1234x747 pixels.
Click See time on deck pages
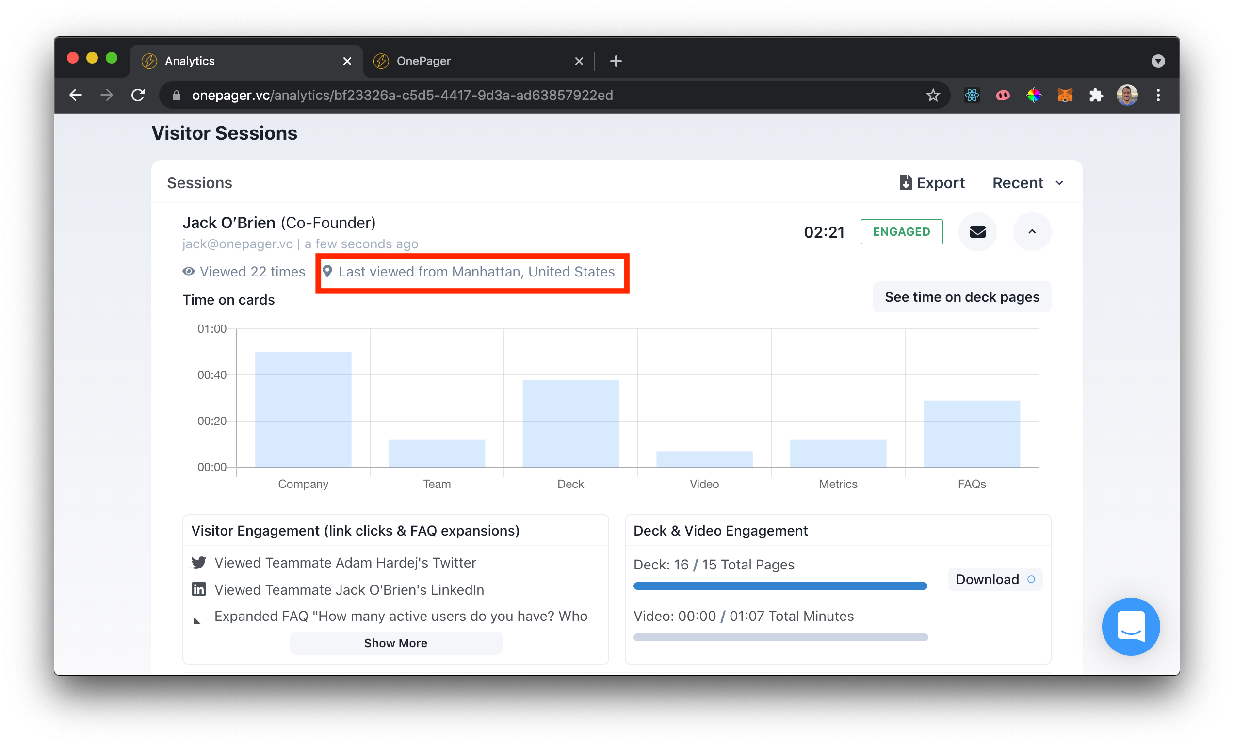click(961, 297)
